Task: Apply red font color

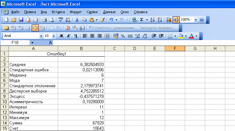Action: coord(191,36)
